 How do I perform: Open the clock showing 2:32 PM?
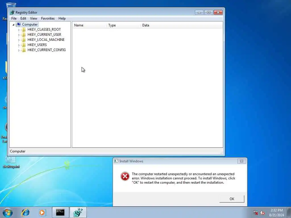[277, 213]
